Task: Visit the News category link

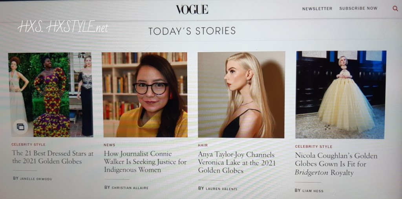Action: click(110, 145)
